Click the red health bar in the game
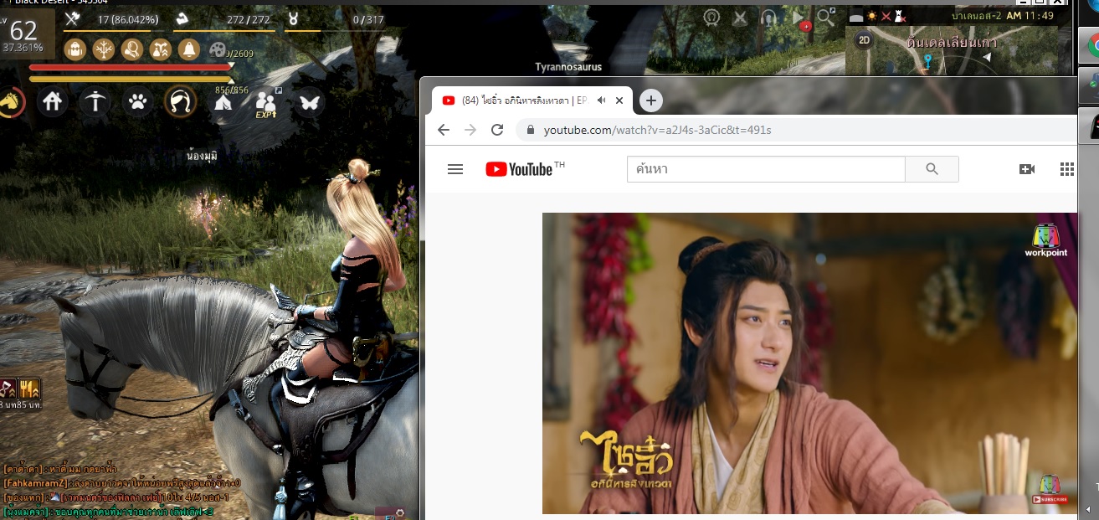 coord(131,67)
